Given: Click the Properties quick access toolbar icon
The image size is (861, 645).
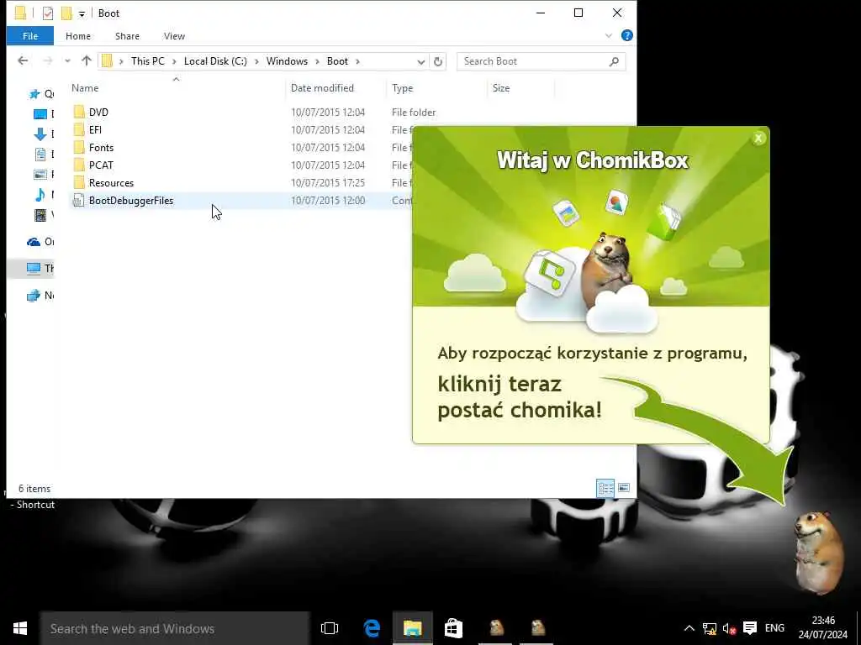Looking at the screenshot, I should point(48,13).
